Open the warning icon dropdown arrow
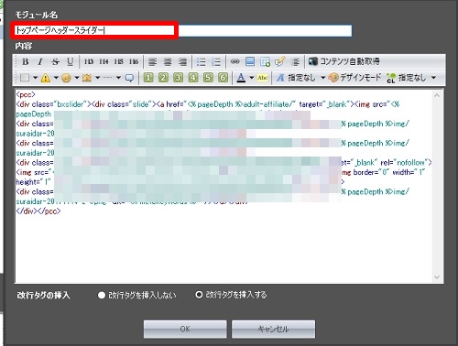Image resolution: width=458 pixels, height=346 pixels. click(x=56, y=78)
